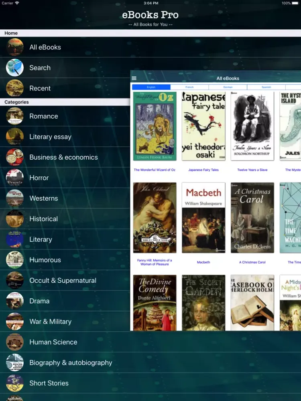Viewport: 301px width, 401px height.
Task: Tap the Humorous category round icon
Action: click(15, 260)
